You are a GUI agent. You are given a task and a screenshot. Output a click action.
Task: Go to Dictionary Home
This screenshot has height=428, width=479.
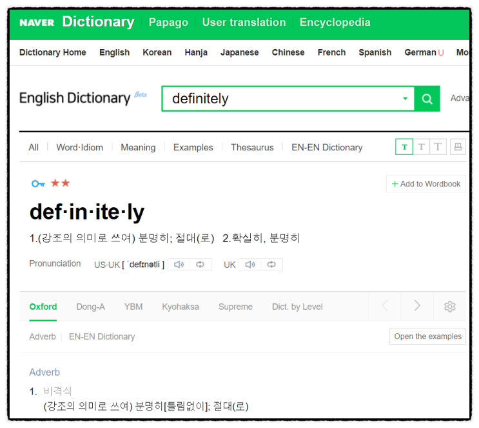tap(53, 53)
